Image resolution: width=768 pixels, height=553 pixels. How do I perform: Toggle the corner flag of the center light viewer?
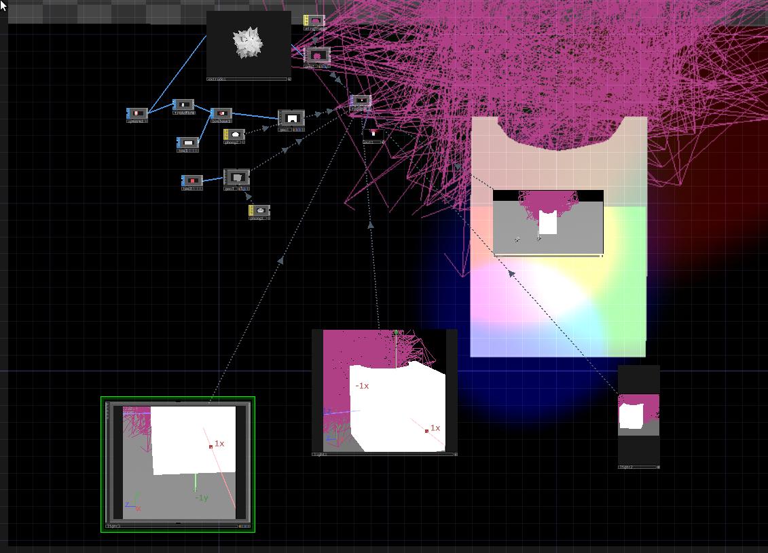[456, 454]
